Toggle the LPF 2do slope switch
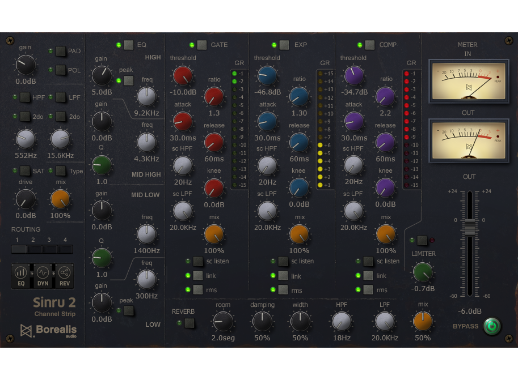This screenshot has height=380, width=518. (61, 117)
